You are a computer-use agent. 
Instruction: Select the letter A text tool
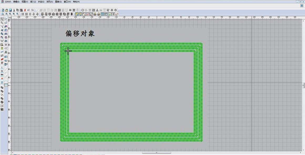click(x=6, y=52)
